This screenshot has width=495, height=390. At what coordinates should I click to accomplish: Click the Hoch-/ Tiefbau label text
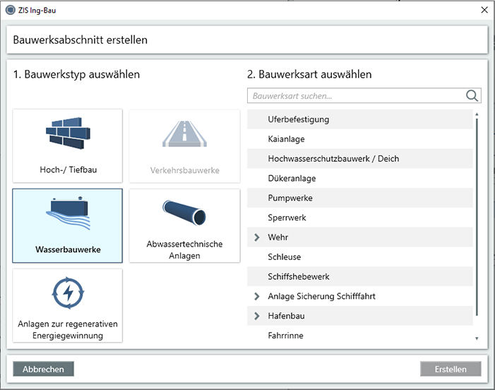coord(68,170)
